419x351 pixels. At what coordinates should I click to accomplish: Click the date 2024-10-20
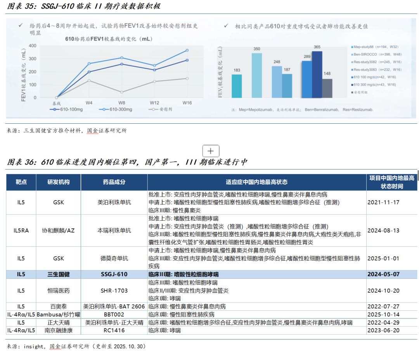coord(383,290)
